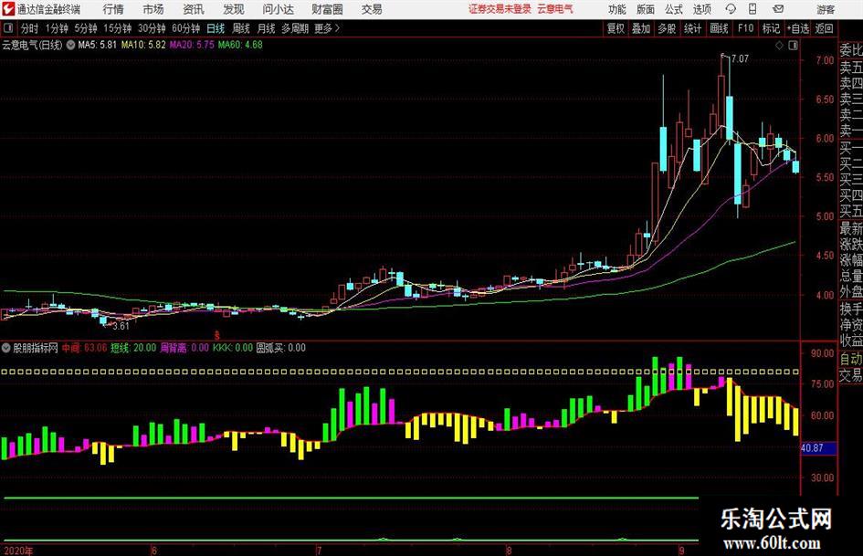Click the month 9 timeline marker

click(681, 551)
